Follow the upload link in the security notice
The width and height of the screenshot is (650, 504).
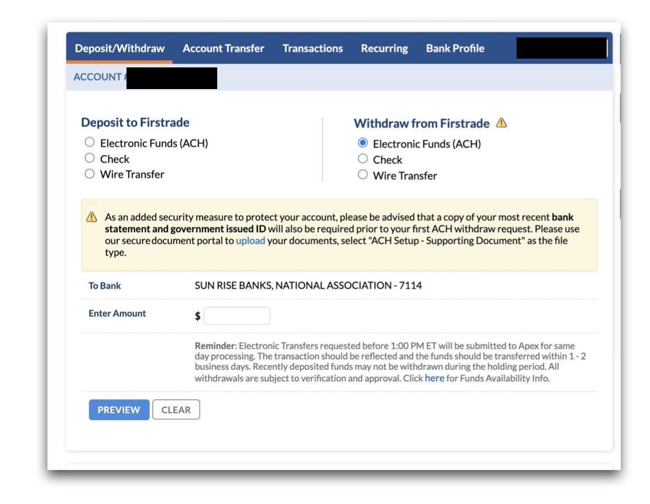point(251,241)
